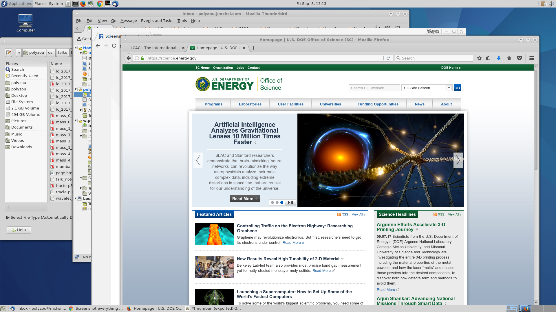Open Thunderbird's Message menu
556x312 pixels.
pyautogui.click(x=129, y=21)
